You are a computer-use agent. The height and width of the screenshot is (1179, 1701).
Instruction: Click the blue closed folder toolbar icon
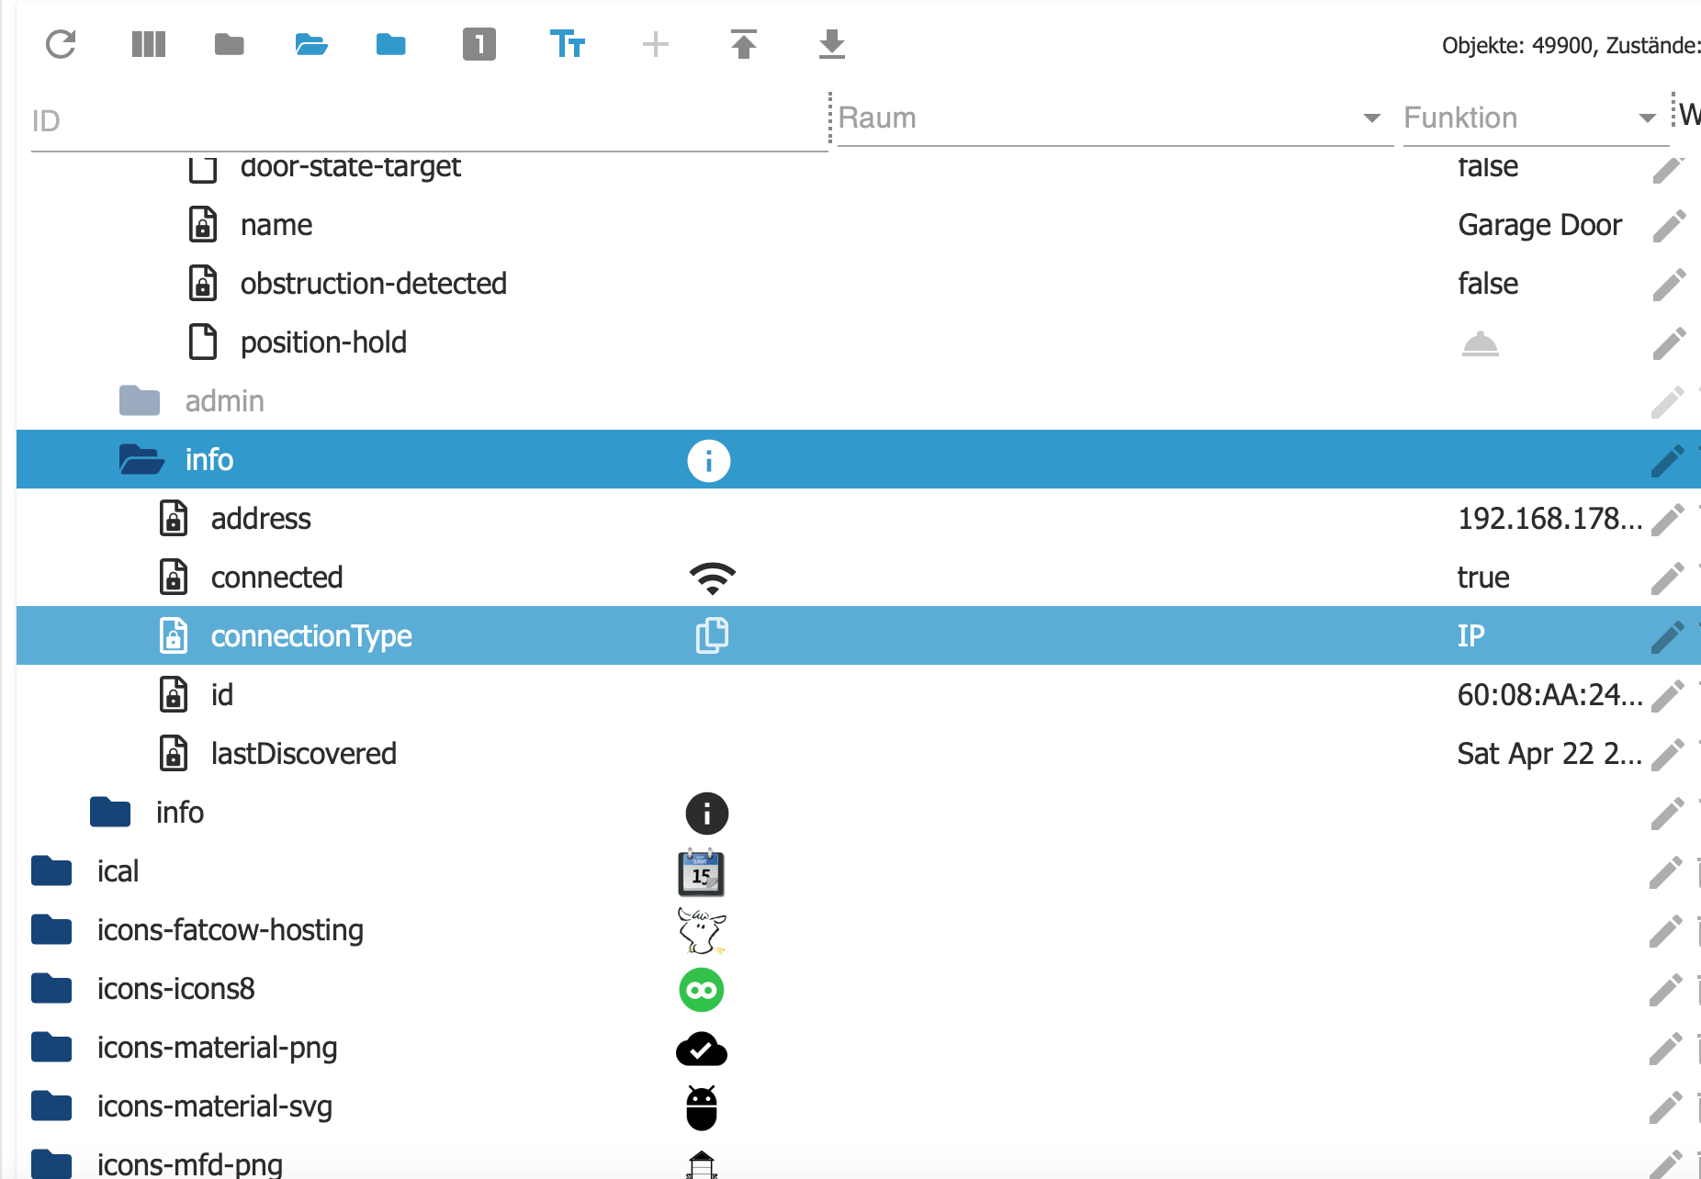391,44
